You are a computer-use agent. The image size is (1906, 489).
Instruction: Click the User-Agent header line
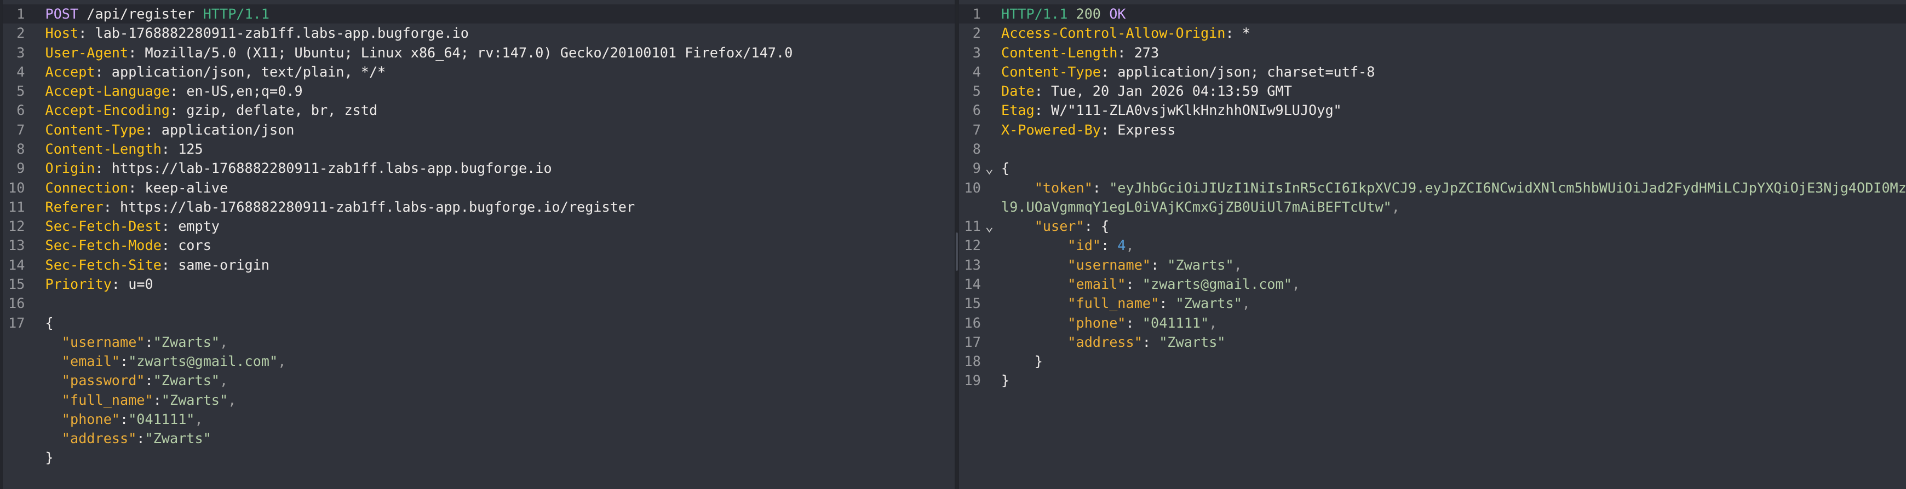(x=418, y=53)
